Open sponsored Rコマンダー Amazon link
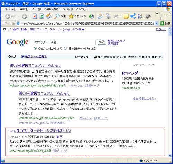173x164 pixels. click(x=132, y=73)
